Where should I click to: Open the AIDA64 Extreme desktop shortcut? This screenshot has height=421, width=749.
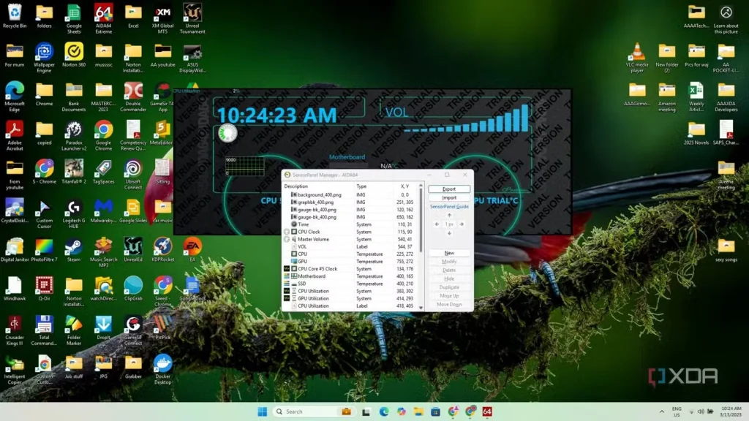(x=103, y=13)
